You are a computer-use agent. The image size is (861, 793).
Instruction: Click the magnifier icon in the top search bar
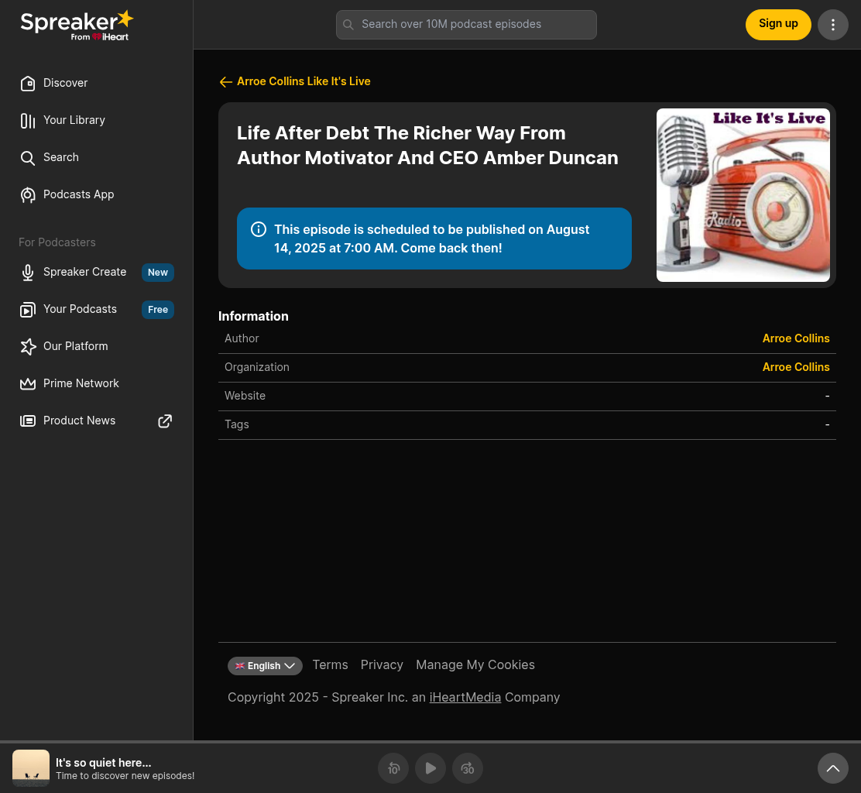coord(348,25)
